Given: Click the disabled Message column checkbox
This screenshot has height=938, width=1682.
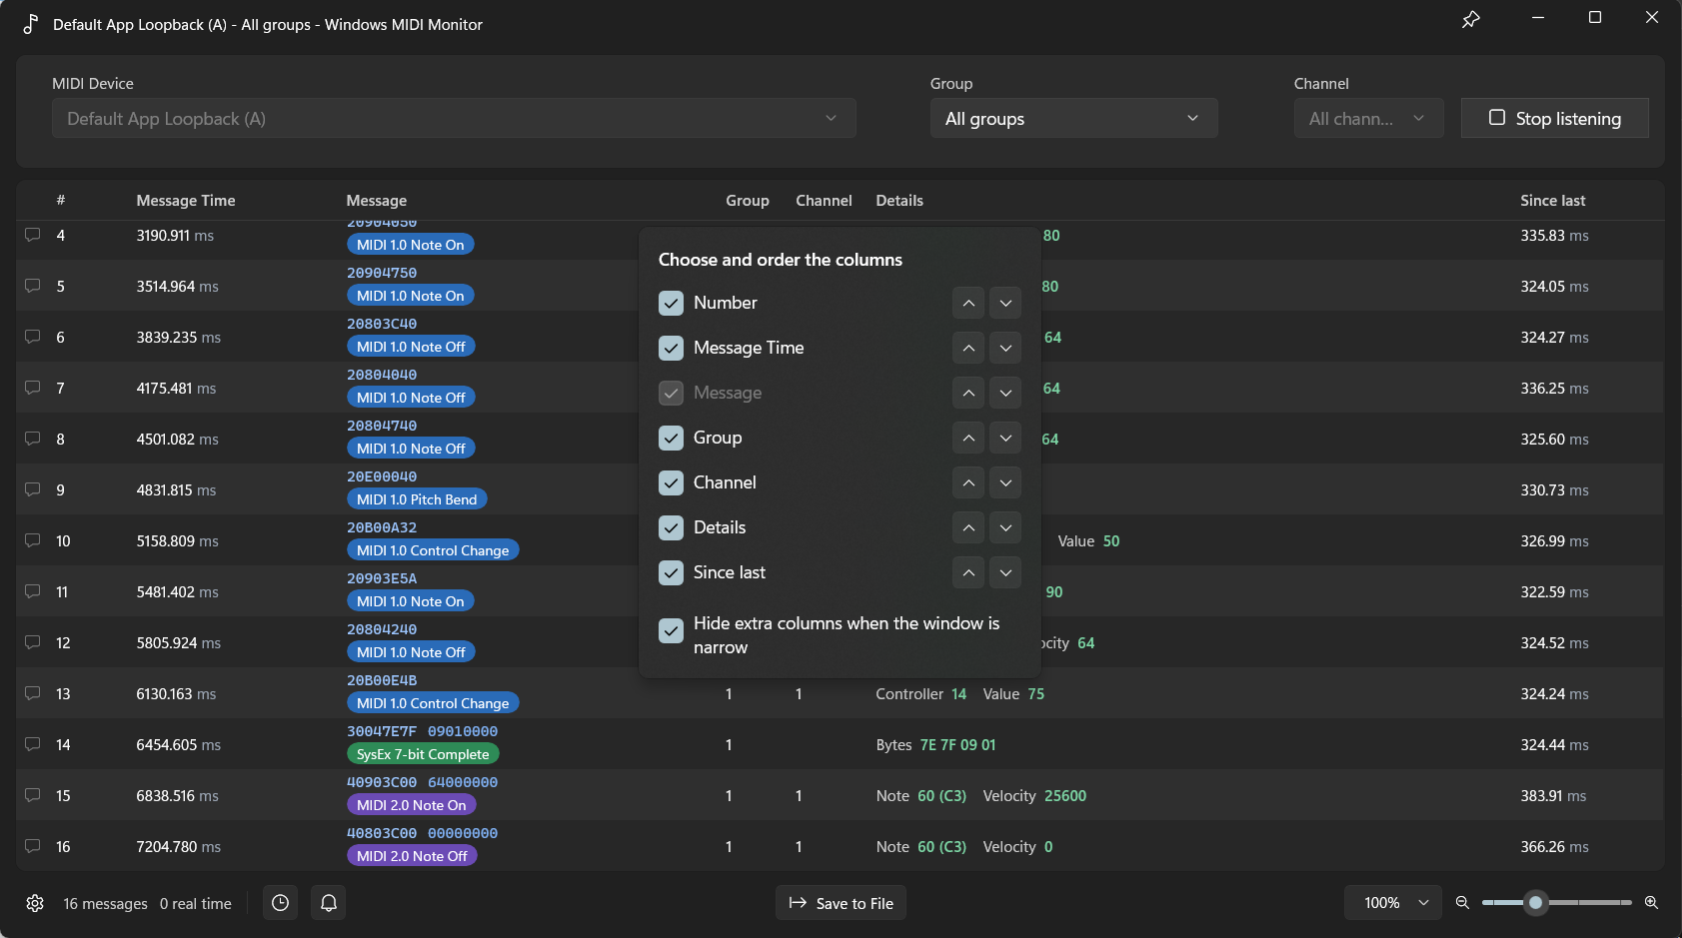Looking at the screenshot, I should coord(671,393).
